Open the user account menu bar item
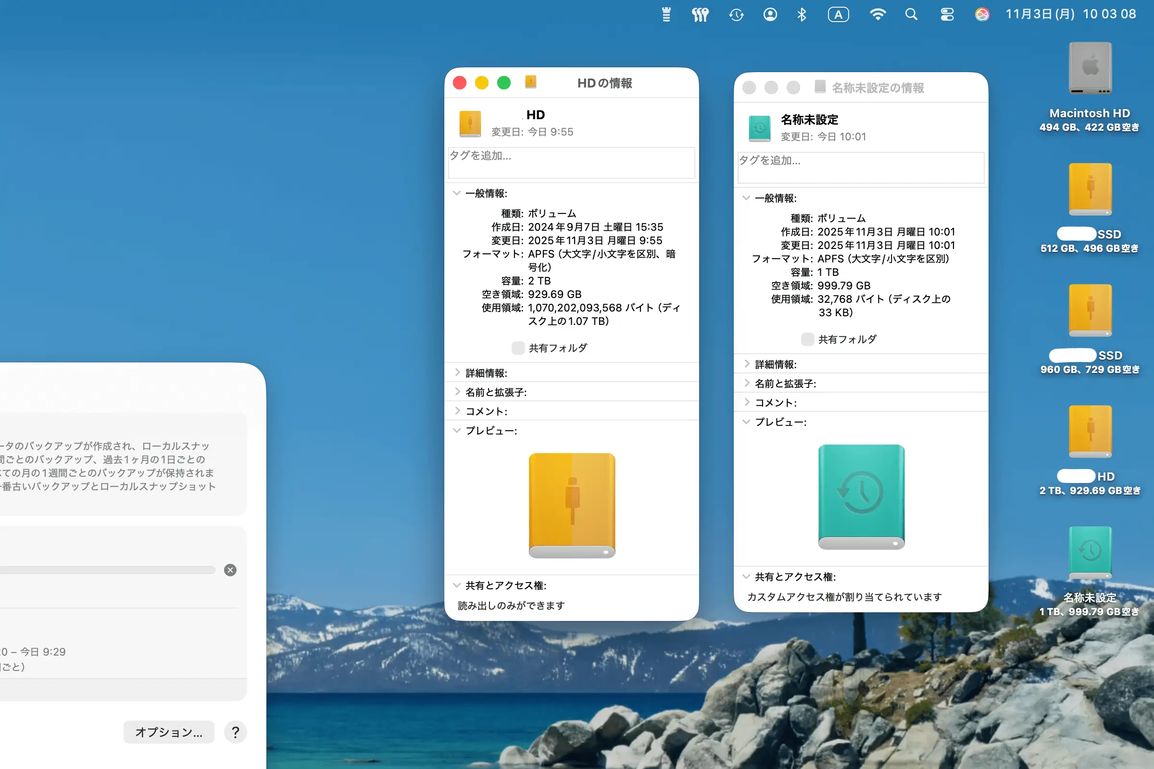 click(770, 15)
